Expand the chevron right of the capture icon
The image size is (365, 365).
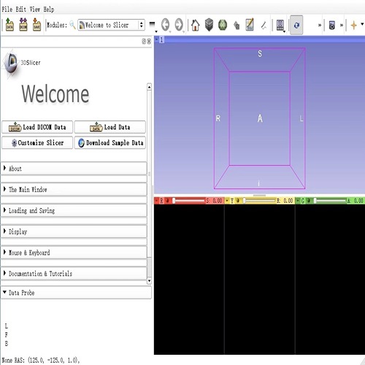point(342,25)
